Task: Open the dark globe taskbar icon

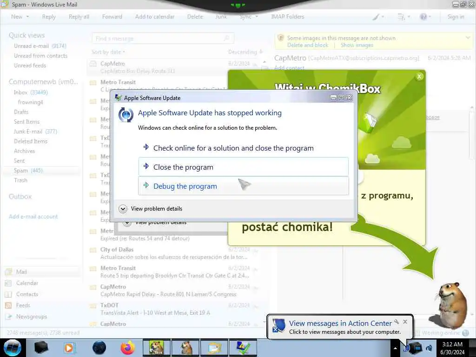Action: (99, 348)
